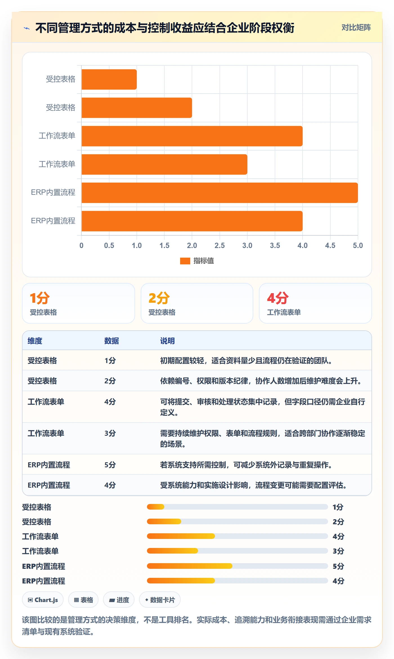Click the 工作流表单 chart bar valued 3.0
This screenshot has height=659, width=394.
(164, 164)
